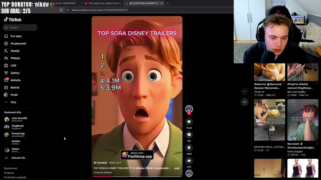The height and width of the screenshot is (180, 321).
Task: Go to previous video up arrow
Action: point(245,91)
